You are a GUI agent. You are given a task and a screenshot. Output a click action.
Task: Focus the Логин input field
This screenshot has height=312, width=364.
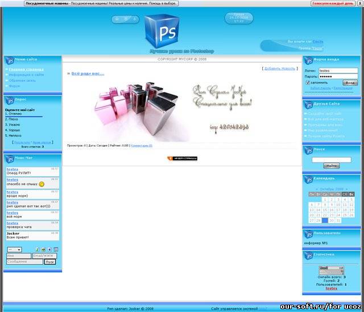click(338, 70)
